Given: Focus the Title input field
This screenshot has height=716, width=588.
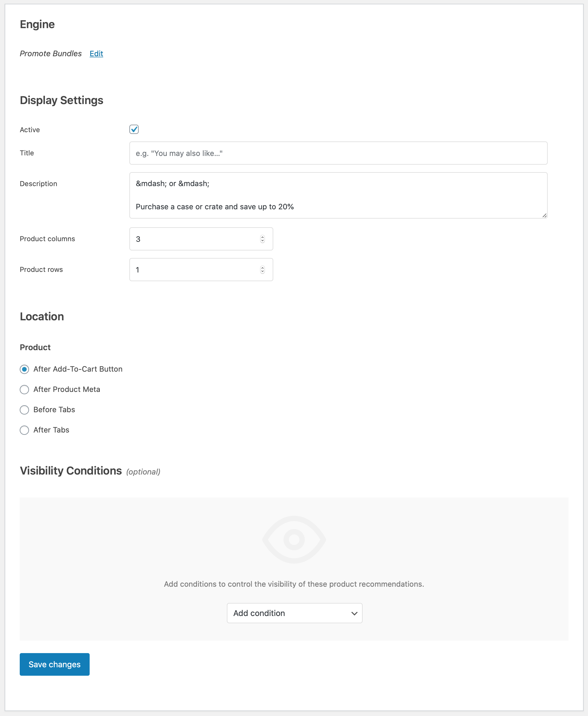Looking at the screenshot, I should coord(338,153).
